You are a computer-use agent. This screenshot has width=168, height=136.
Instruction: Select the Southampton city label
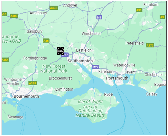(80, 61)
